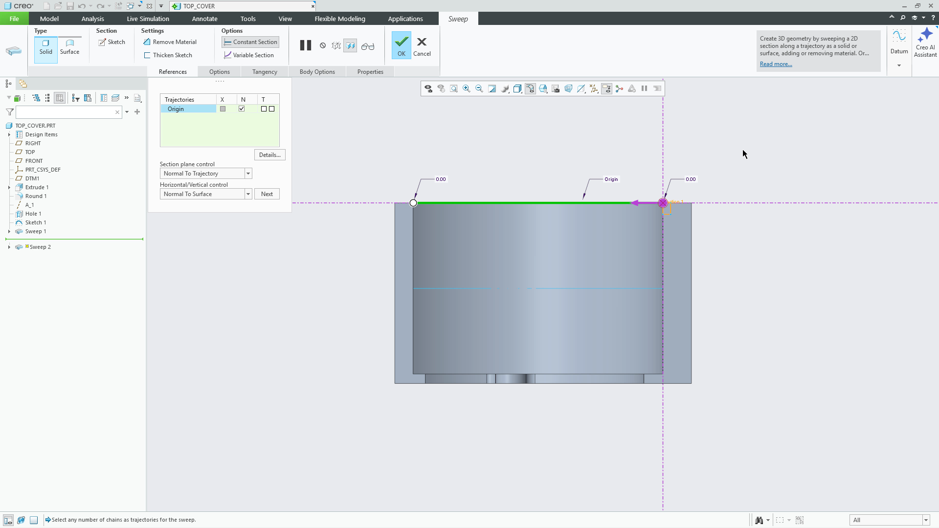The width and height of the screenshot is (939, 528).
Task: Open the Creo AI Assistant
Action: click(925, 43)
